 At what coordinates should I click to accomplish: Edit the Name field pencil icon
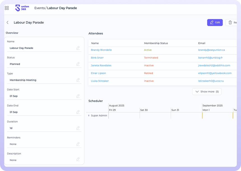pos(78,48)
